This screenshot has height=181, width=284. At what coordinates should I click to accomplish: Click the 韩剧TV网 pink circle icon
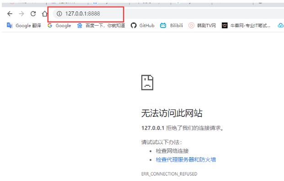tap(191, 25)
